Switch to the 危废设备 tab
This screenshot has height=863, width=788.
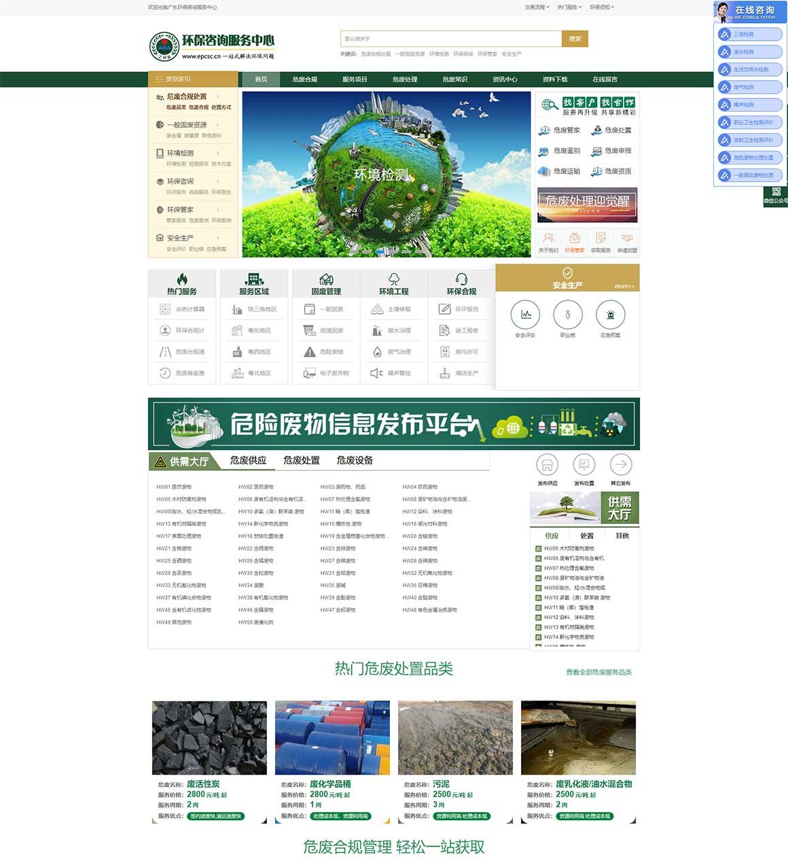[x=355, y=461]
